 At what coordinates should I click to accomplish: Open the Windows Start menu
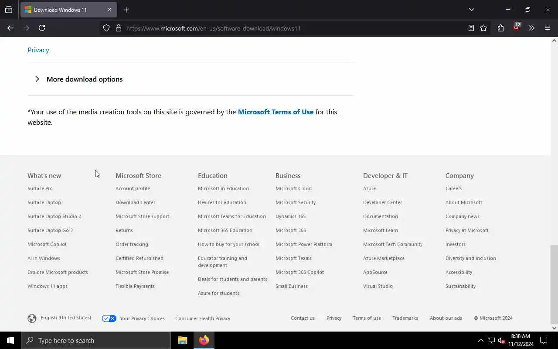[10, 340]
